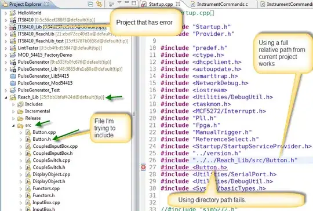Viewport: 313px width, 211px height.
Task: Minimize the Project Explorer panel
Action: pyautogui.click(x=126, y=2)
